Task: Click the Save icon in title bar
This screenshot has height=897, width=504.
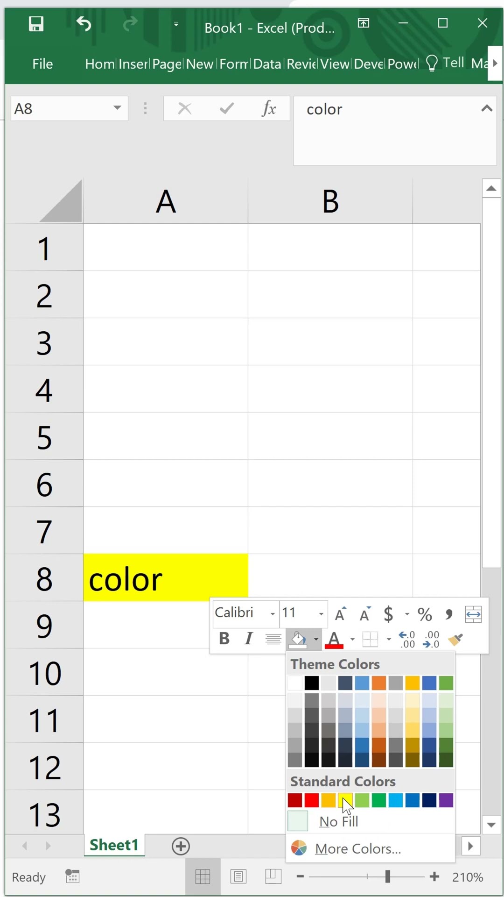Action: (36, 24)
